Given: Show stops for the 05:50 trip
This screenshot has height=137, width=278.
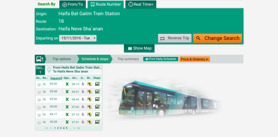Looking at the screenshot, I should point(98,99).
